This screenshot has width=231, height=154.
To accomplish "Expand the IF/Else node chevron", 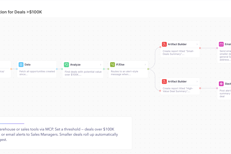I will [145, 64].
